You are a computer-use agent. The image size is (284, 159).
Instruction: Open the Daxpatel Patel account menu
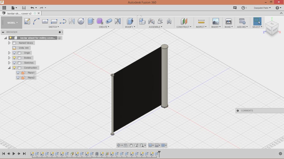tap(262, 8)
